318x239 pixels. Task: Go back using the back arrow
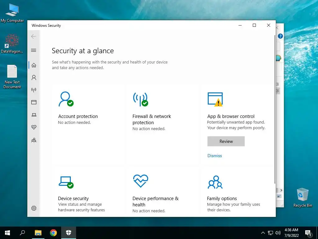click(34, 36)
